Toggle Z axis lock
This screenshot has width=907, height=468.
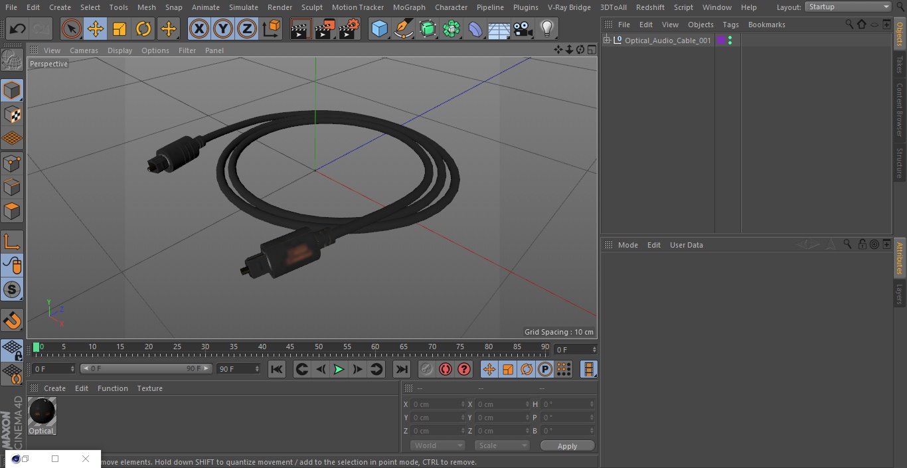(247, 29)
